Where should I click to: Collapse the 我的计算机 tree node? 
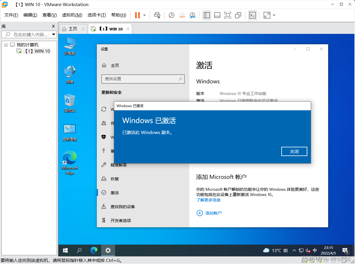[6, 45]
